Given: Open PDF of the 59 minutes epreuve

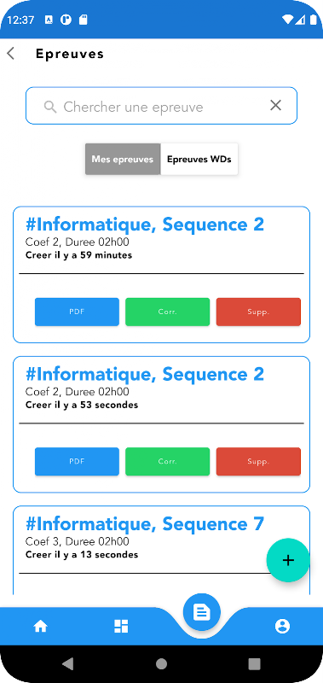Looking at the screenshot, I should 77,312.
